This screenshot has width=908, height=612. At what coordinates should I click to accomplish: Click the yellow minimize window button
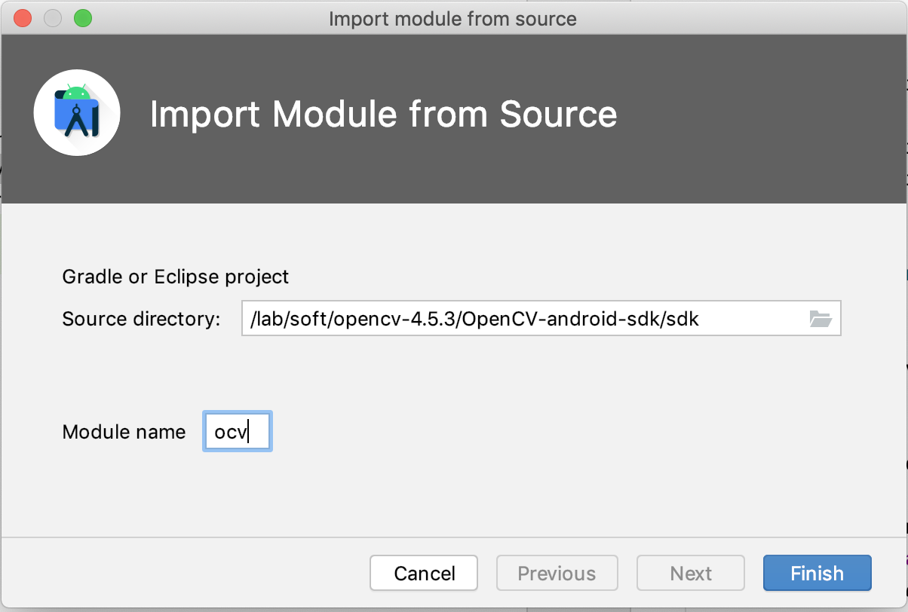click(53, 19)
